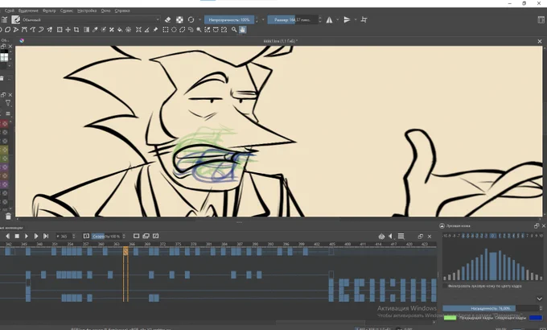
Task: Select the Color sampler eyedropper tool
Action: pos(95,30)
